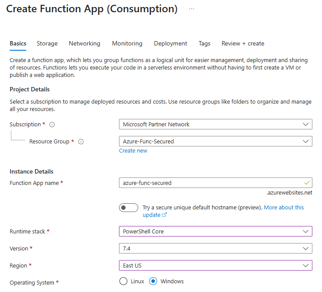The width and height of the screenshot is (322, 292).
Task: Switch to the Basics tab
Action: 18,44
